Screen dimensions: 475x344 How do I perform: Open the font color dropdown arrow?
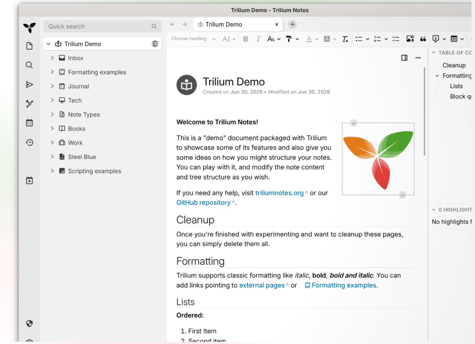[x=317, y=39]
